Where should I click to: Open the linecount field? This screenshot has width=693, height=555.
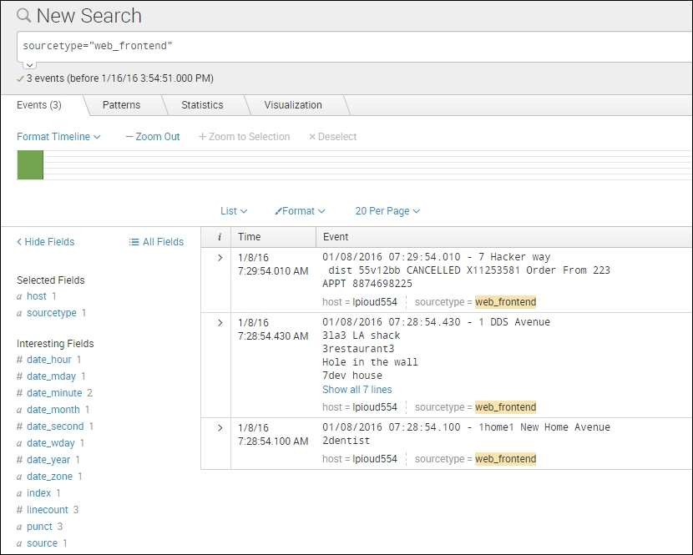point(48,511)
